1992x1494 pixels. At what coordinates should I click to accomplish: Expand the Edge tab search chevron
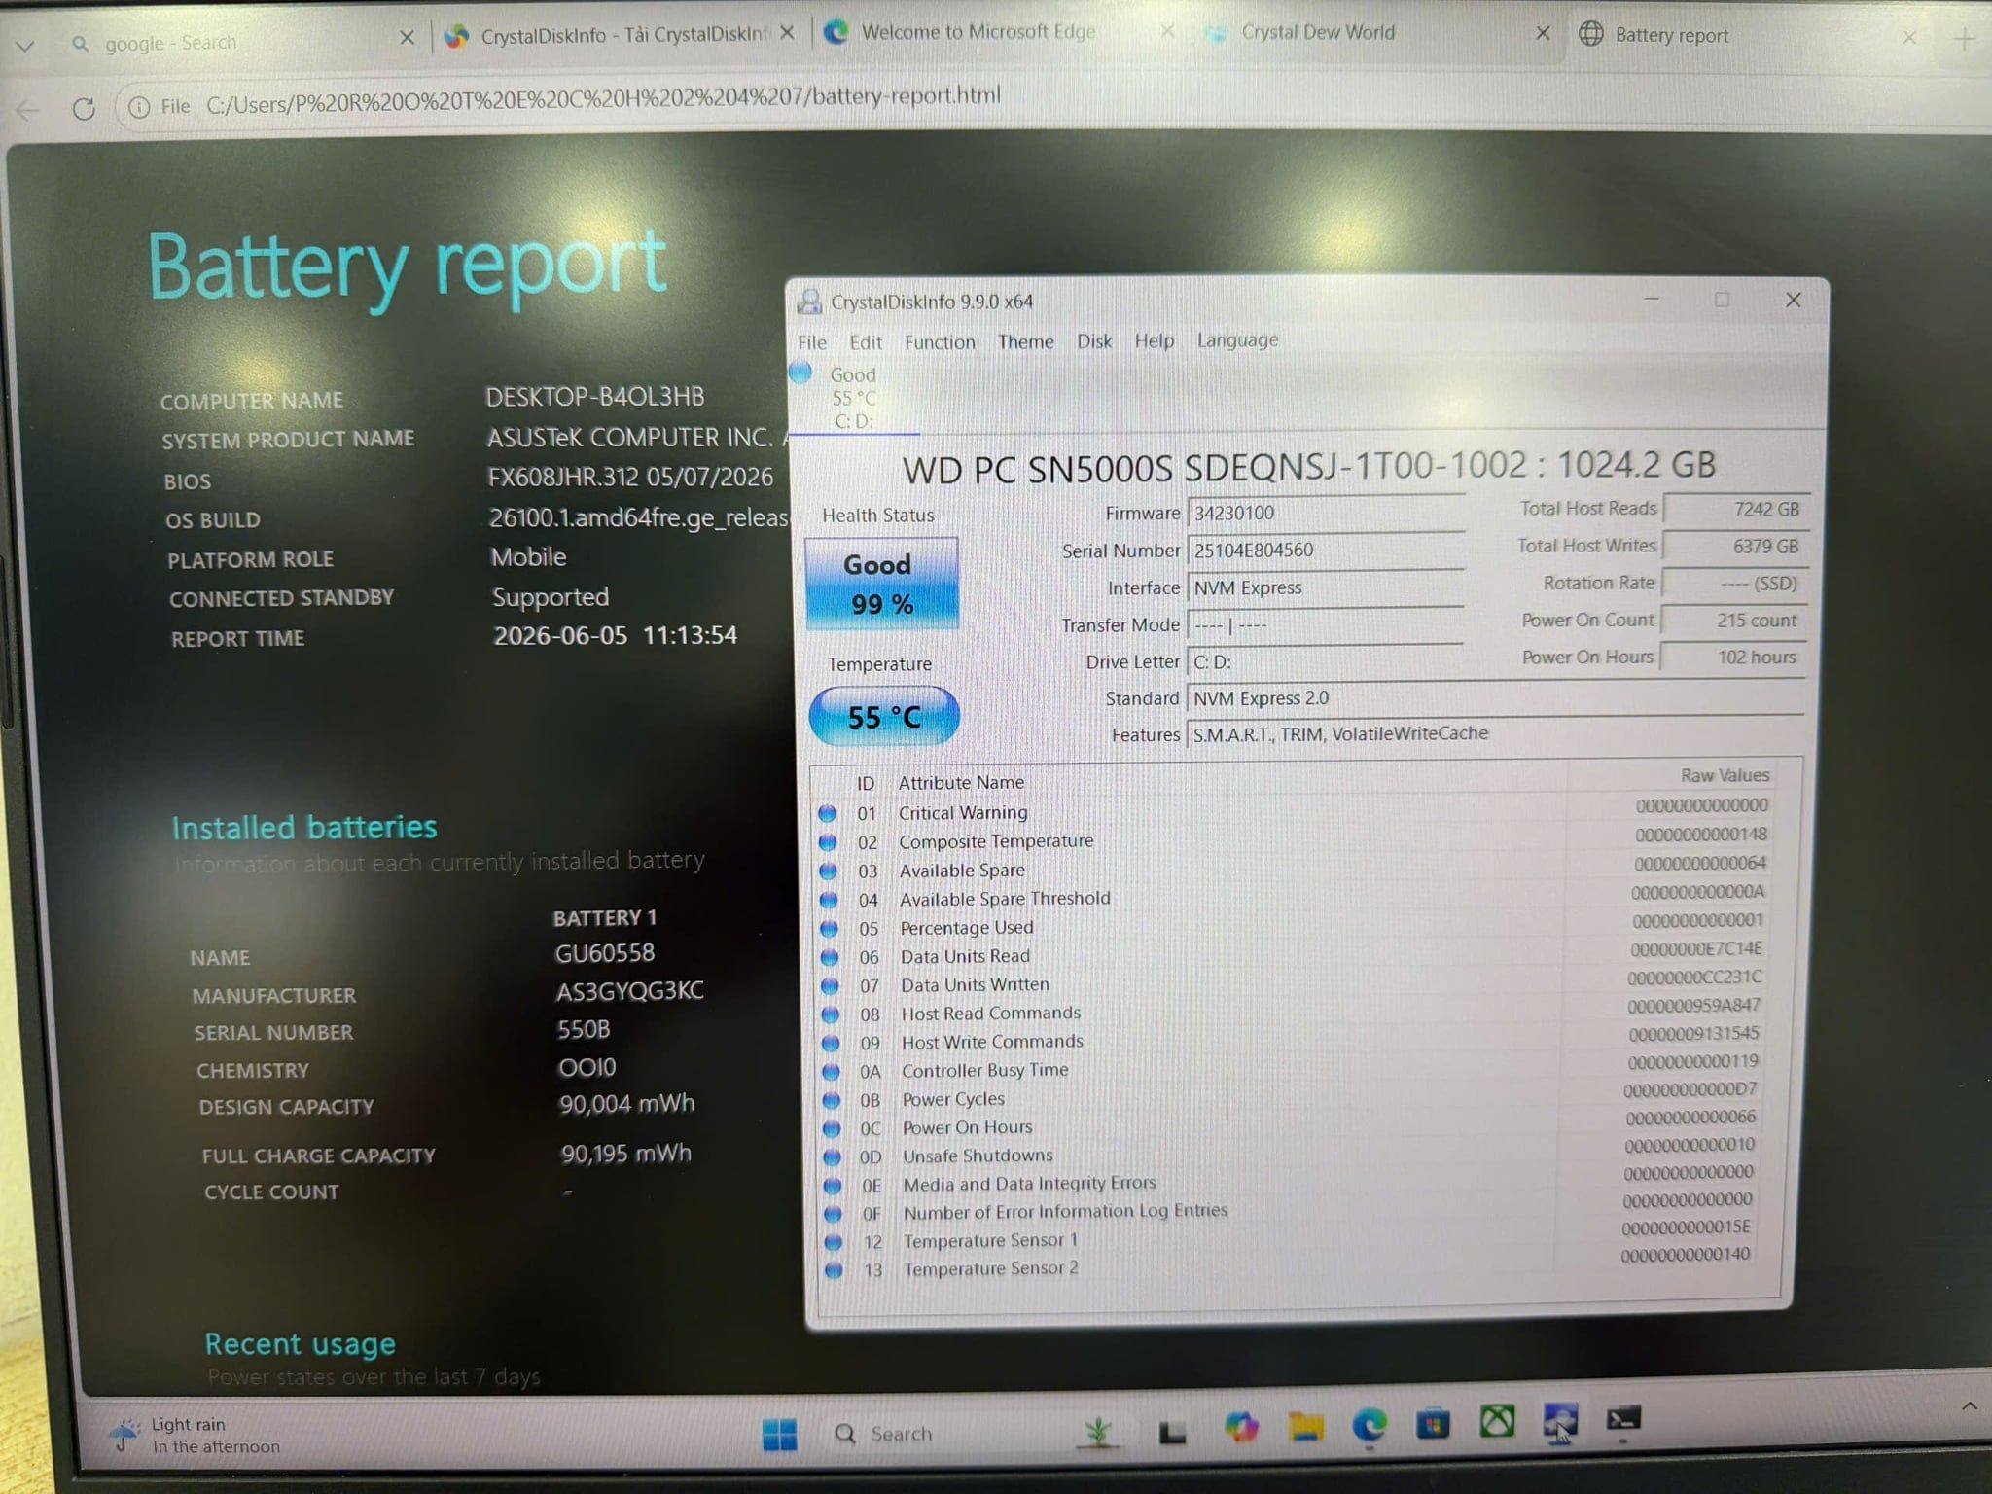pyautogui.click(x=24, y=45)
